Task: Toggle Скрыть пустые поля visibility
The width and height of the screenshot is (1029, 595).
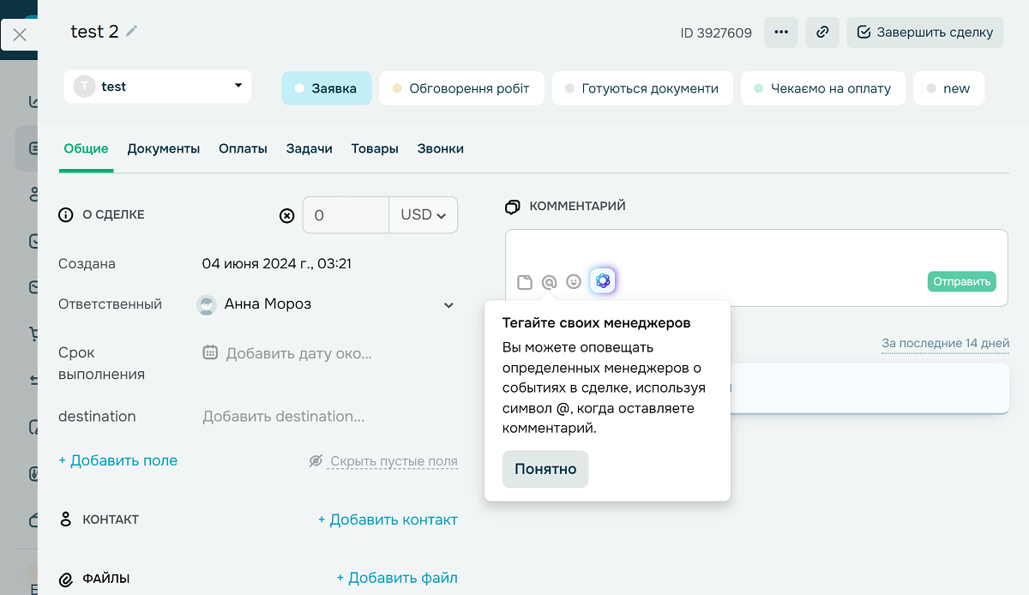Action: coord(383,461)
